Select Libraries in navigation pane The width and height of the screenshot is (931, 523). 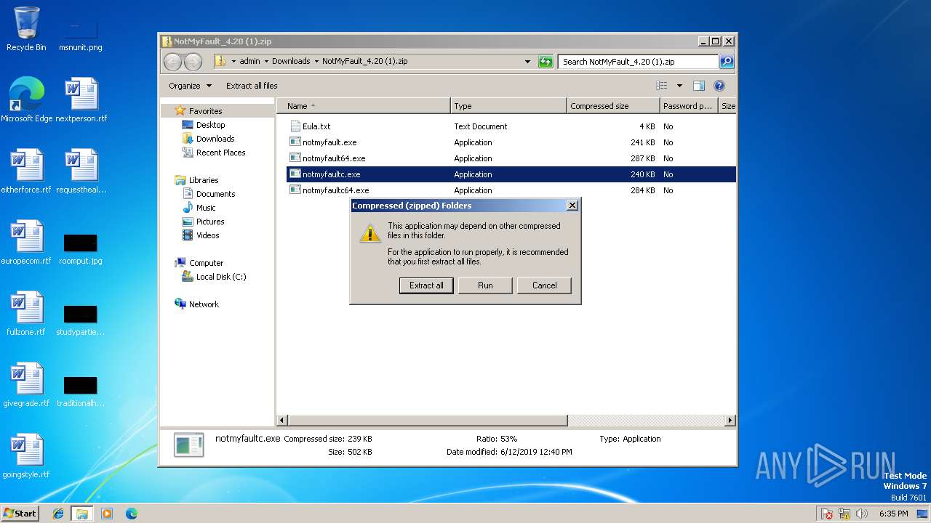pyautogui.click(x=204, y=180)
